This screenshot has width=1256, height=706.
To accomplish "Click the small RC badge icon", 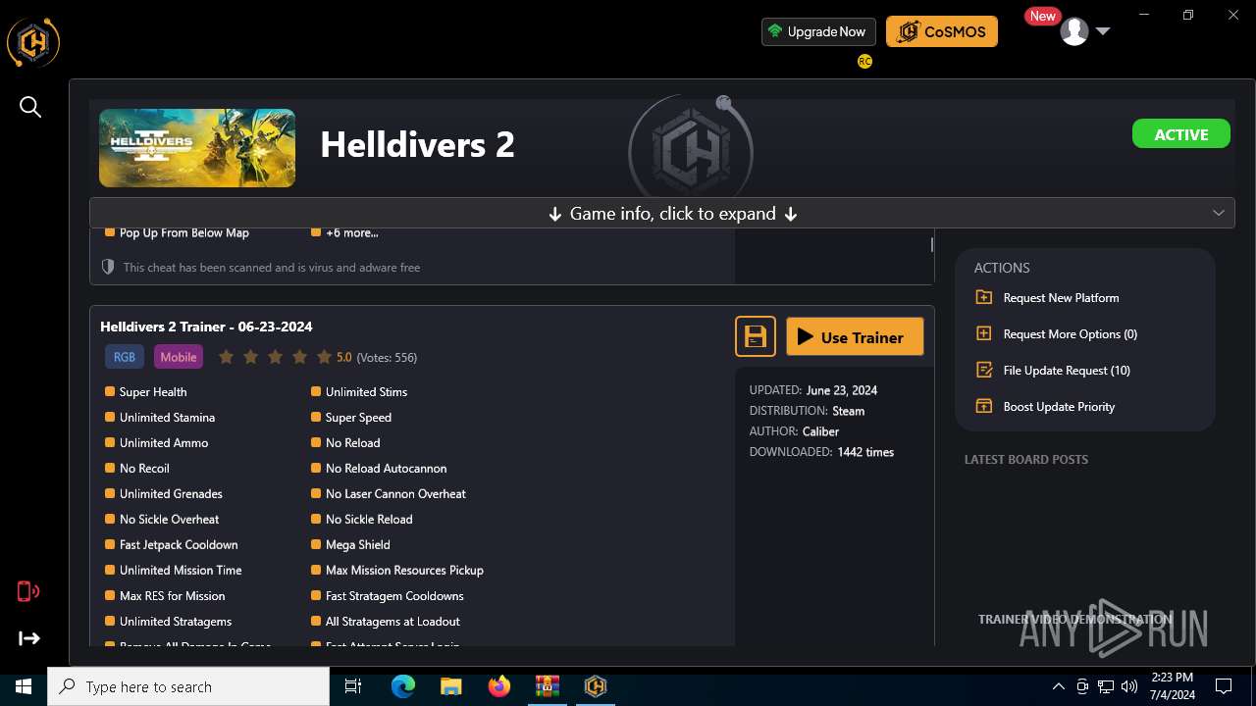I will pos(864,61).
